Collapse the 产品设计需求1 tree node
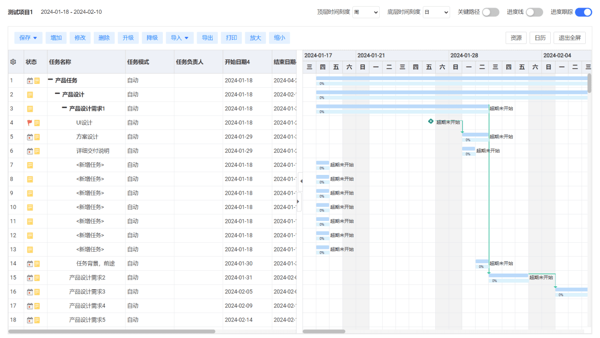Viewport: 600px width, 338px height. (x=64, y=109)
